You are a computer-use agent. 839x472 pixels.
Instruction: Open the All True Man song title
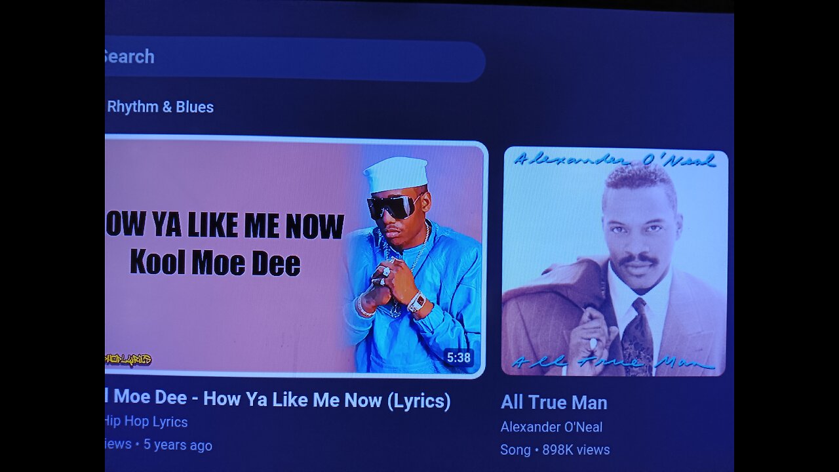[x=554, y=402]
